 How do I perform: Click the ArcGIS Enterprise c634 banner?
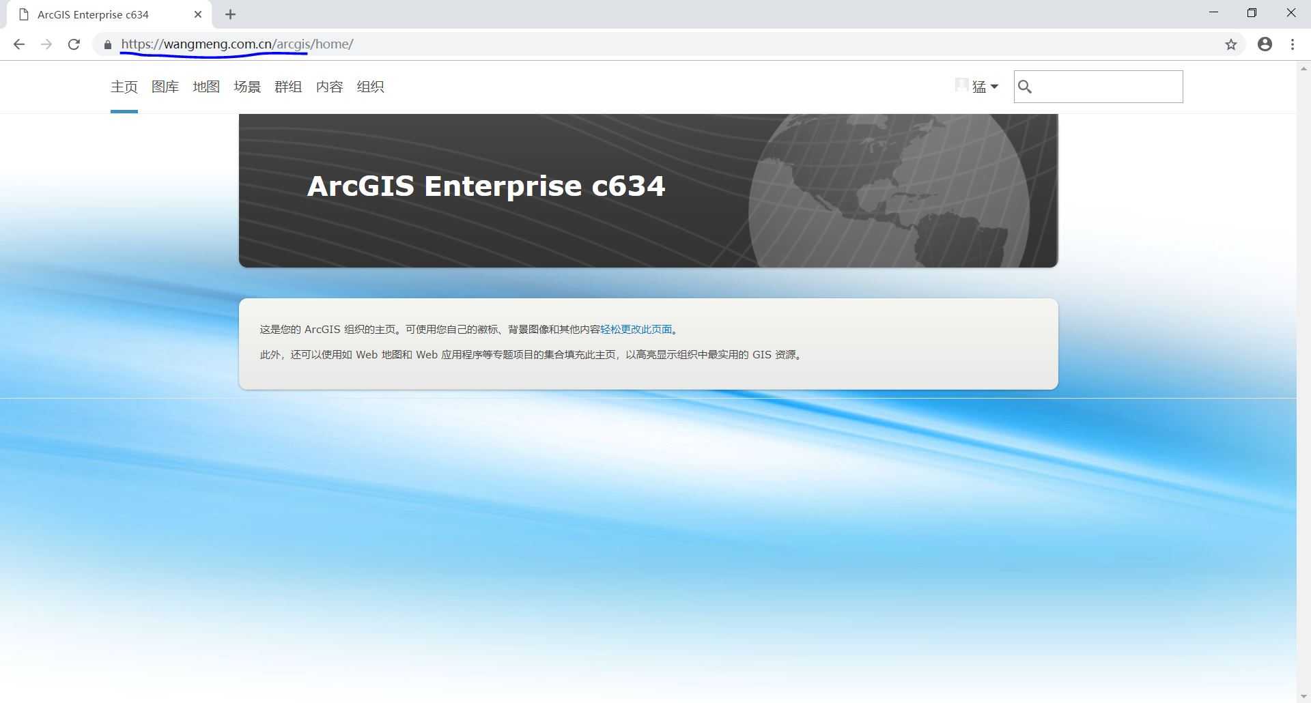(x=648, y=190)
